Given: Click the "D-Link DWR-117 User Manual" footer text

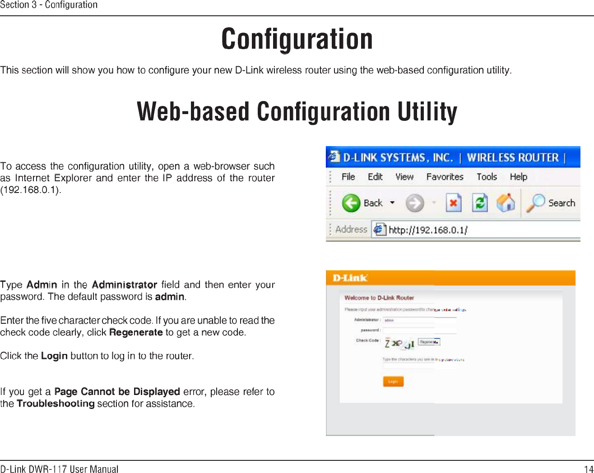Looking at the screenshot, I should click(59, 469).
